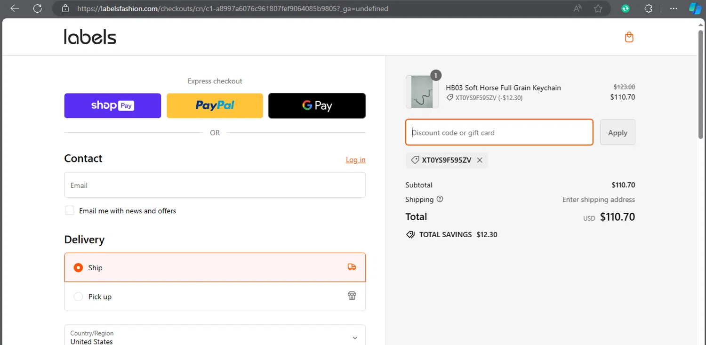Click the browser back arrow
The image size is (706, 345).
tap(15, 8)
